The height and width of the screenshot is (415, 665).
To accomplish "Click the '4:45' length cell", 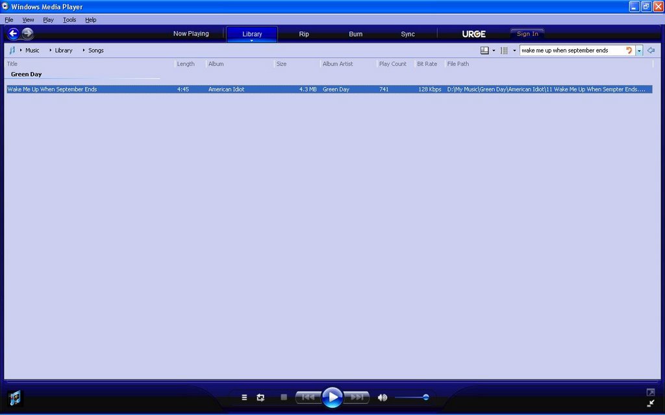I will click(x=183, y=89).
